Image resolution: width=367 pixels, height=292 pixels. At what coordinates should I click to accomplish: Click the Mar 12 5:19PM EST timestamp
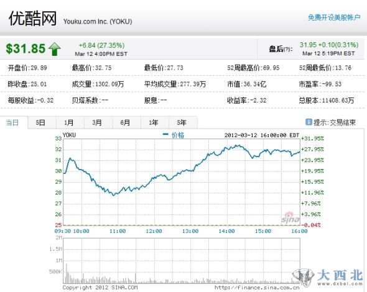tap(328, 53)
